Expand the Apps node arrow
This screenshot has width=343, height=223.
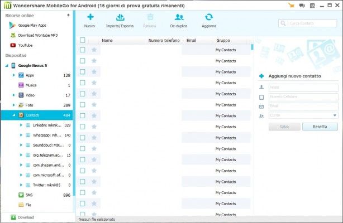[x=13, y=75]
